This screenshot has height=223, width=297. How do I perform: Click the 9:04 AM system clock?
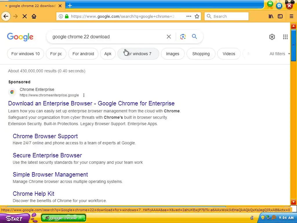tap(286, 218)
